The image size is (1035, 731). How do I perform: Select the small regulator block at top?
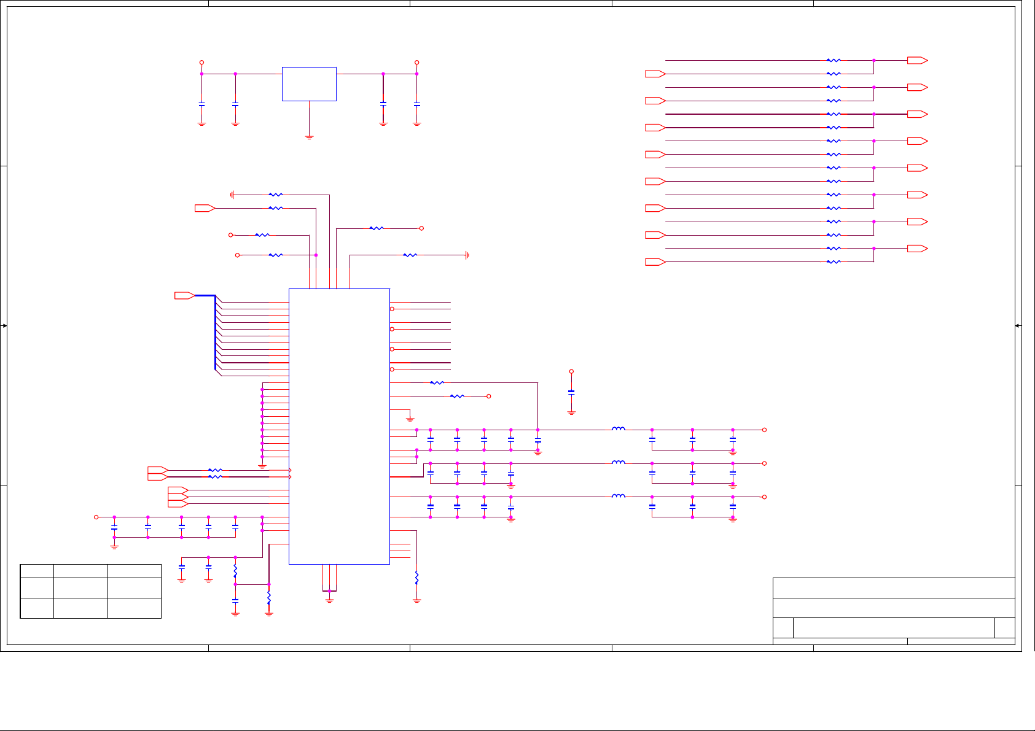(309, 84)
